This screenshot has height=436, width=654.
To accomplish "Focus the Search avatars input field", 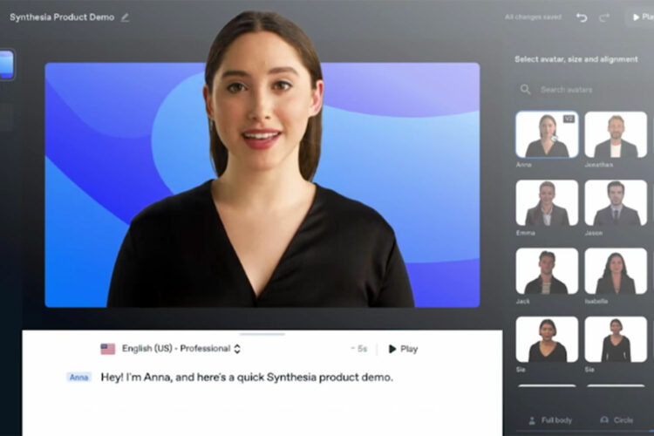I will pyautogui.click(x=584, y=89).
